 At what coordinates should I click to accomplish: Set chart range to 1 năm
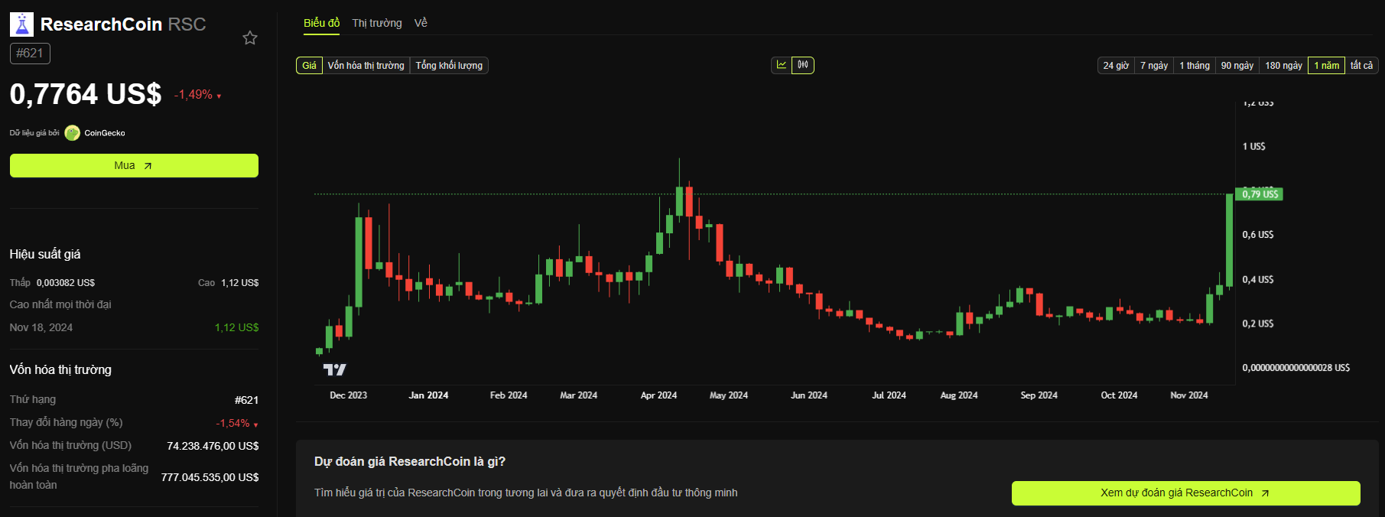(1327, 66)
